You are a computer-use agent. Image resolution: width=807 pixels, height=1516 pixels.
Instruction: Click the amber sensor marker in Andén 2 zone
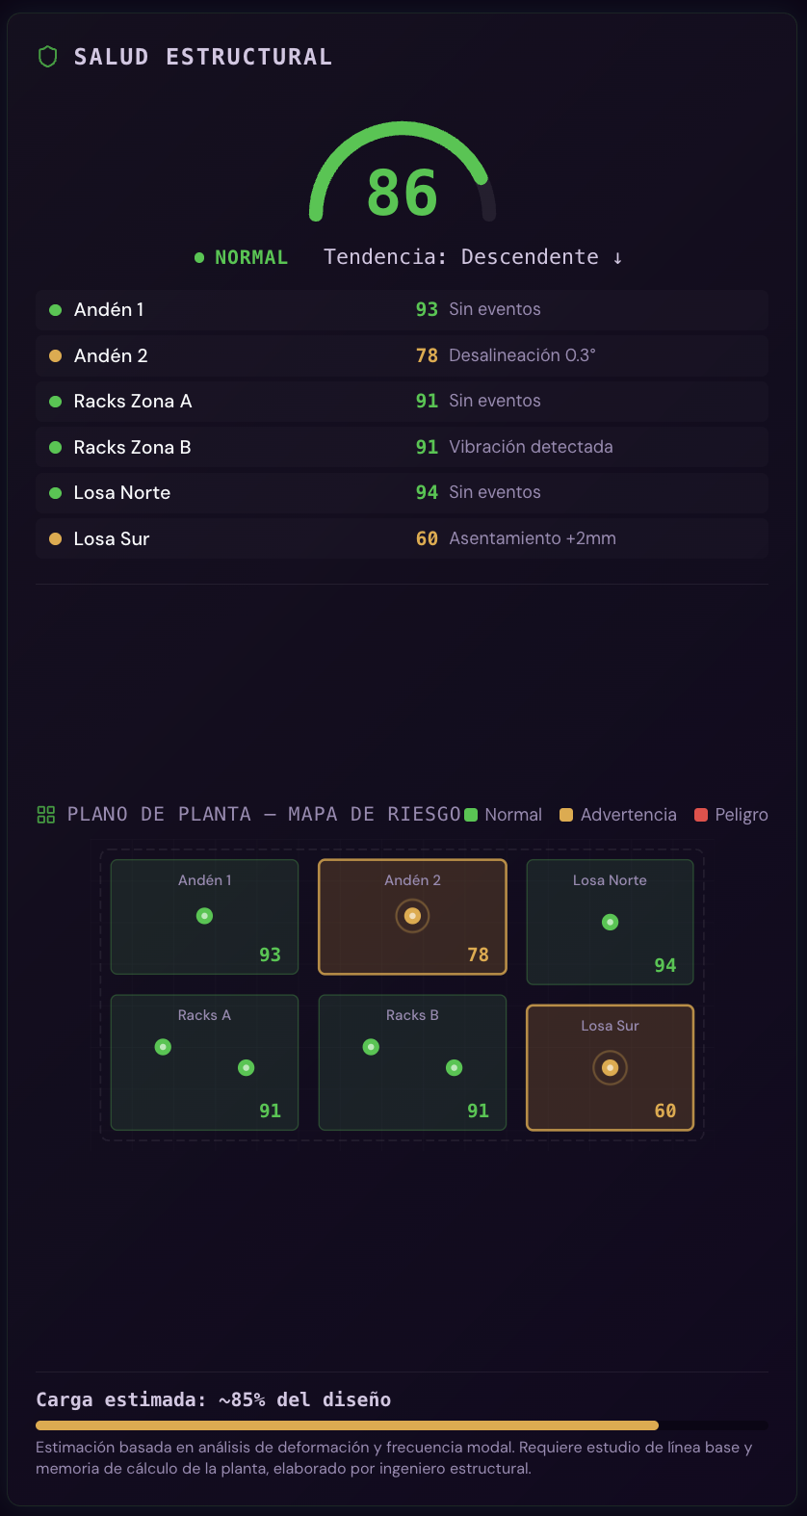412,916
